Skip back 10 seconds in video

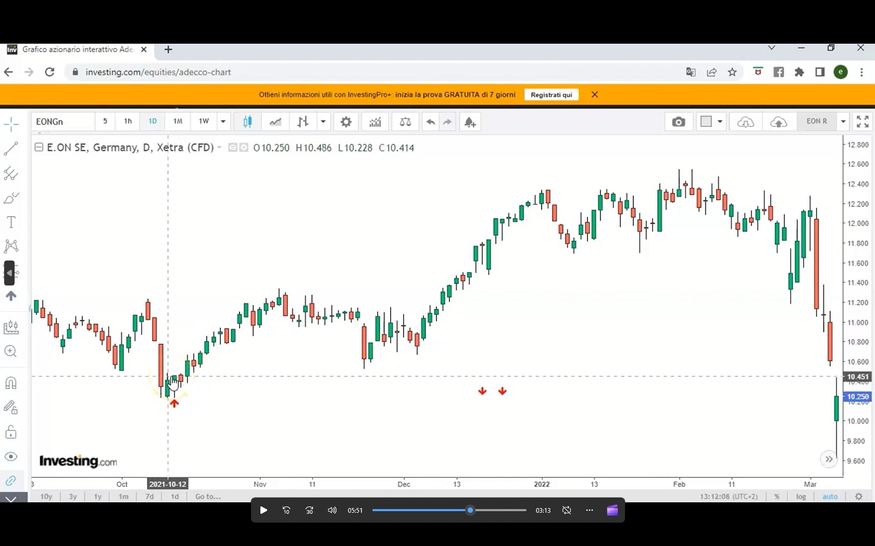click(x=286, y=510)
